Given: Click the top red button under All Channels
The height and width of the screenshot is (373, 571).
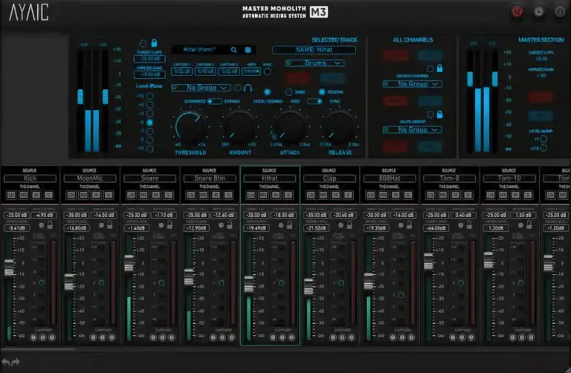Looking at the screenshot, I should pyautogui.click(x=396, y=56).
